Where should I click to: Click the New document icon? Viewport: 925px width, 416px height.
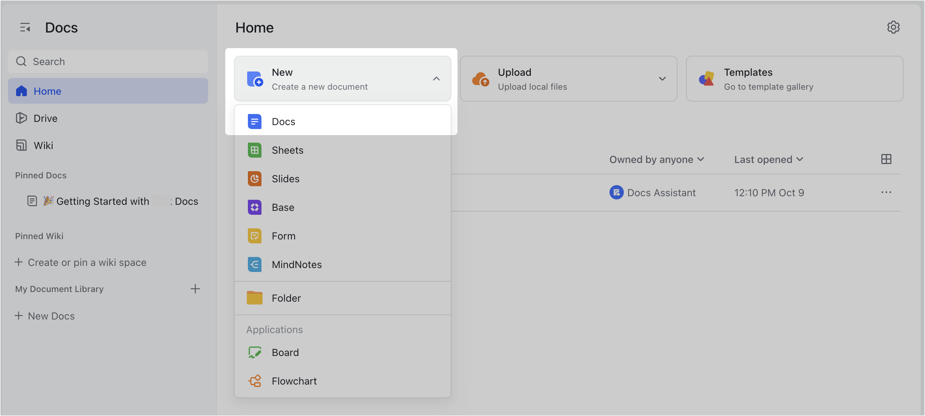coord(255,79)
